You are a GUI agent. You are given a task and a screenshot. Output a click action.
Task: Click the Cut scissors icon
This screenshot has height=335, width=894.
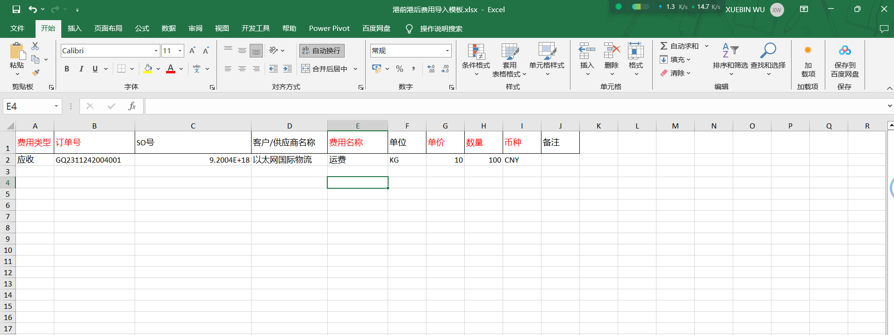point(35,46)
